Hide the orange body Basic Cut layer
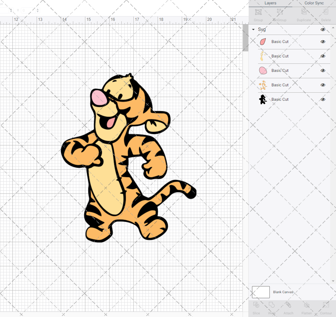336x317 pixels. pyautogui.click(x=323, y=85)
